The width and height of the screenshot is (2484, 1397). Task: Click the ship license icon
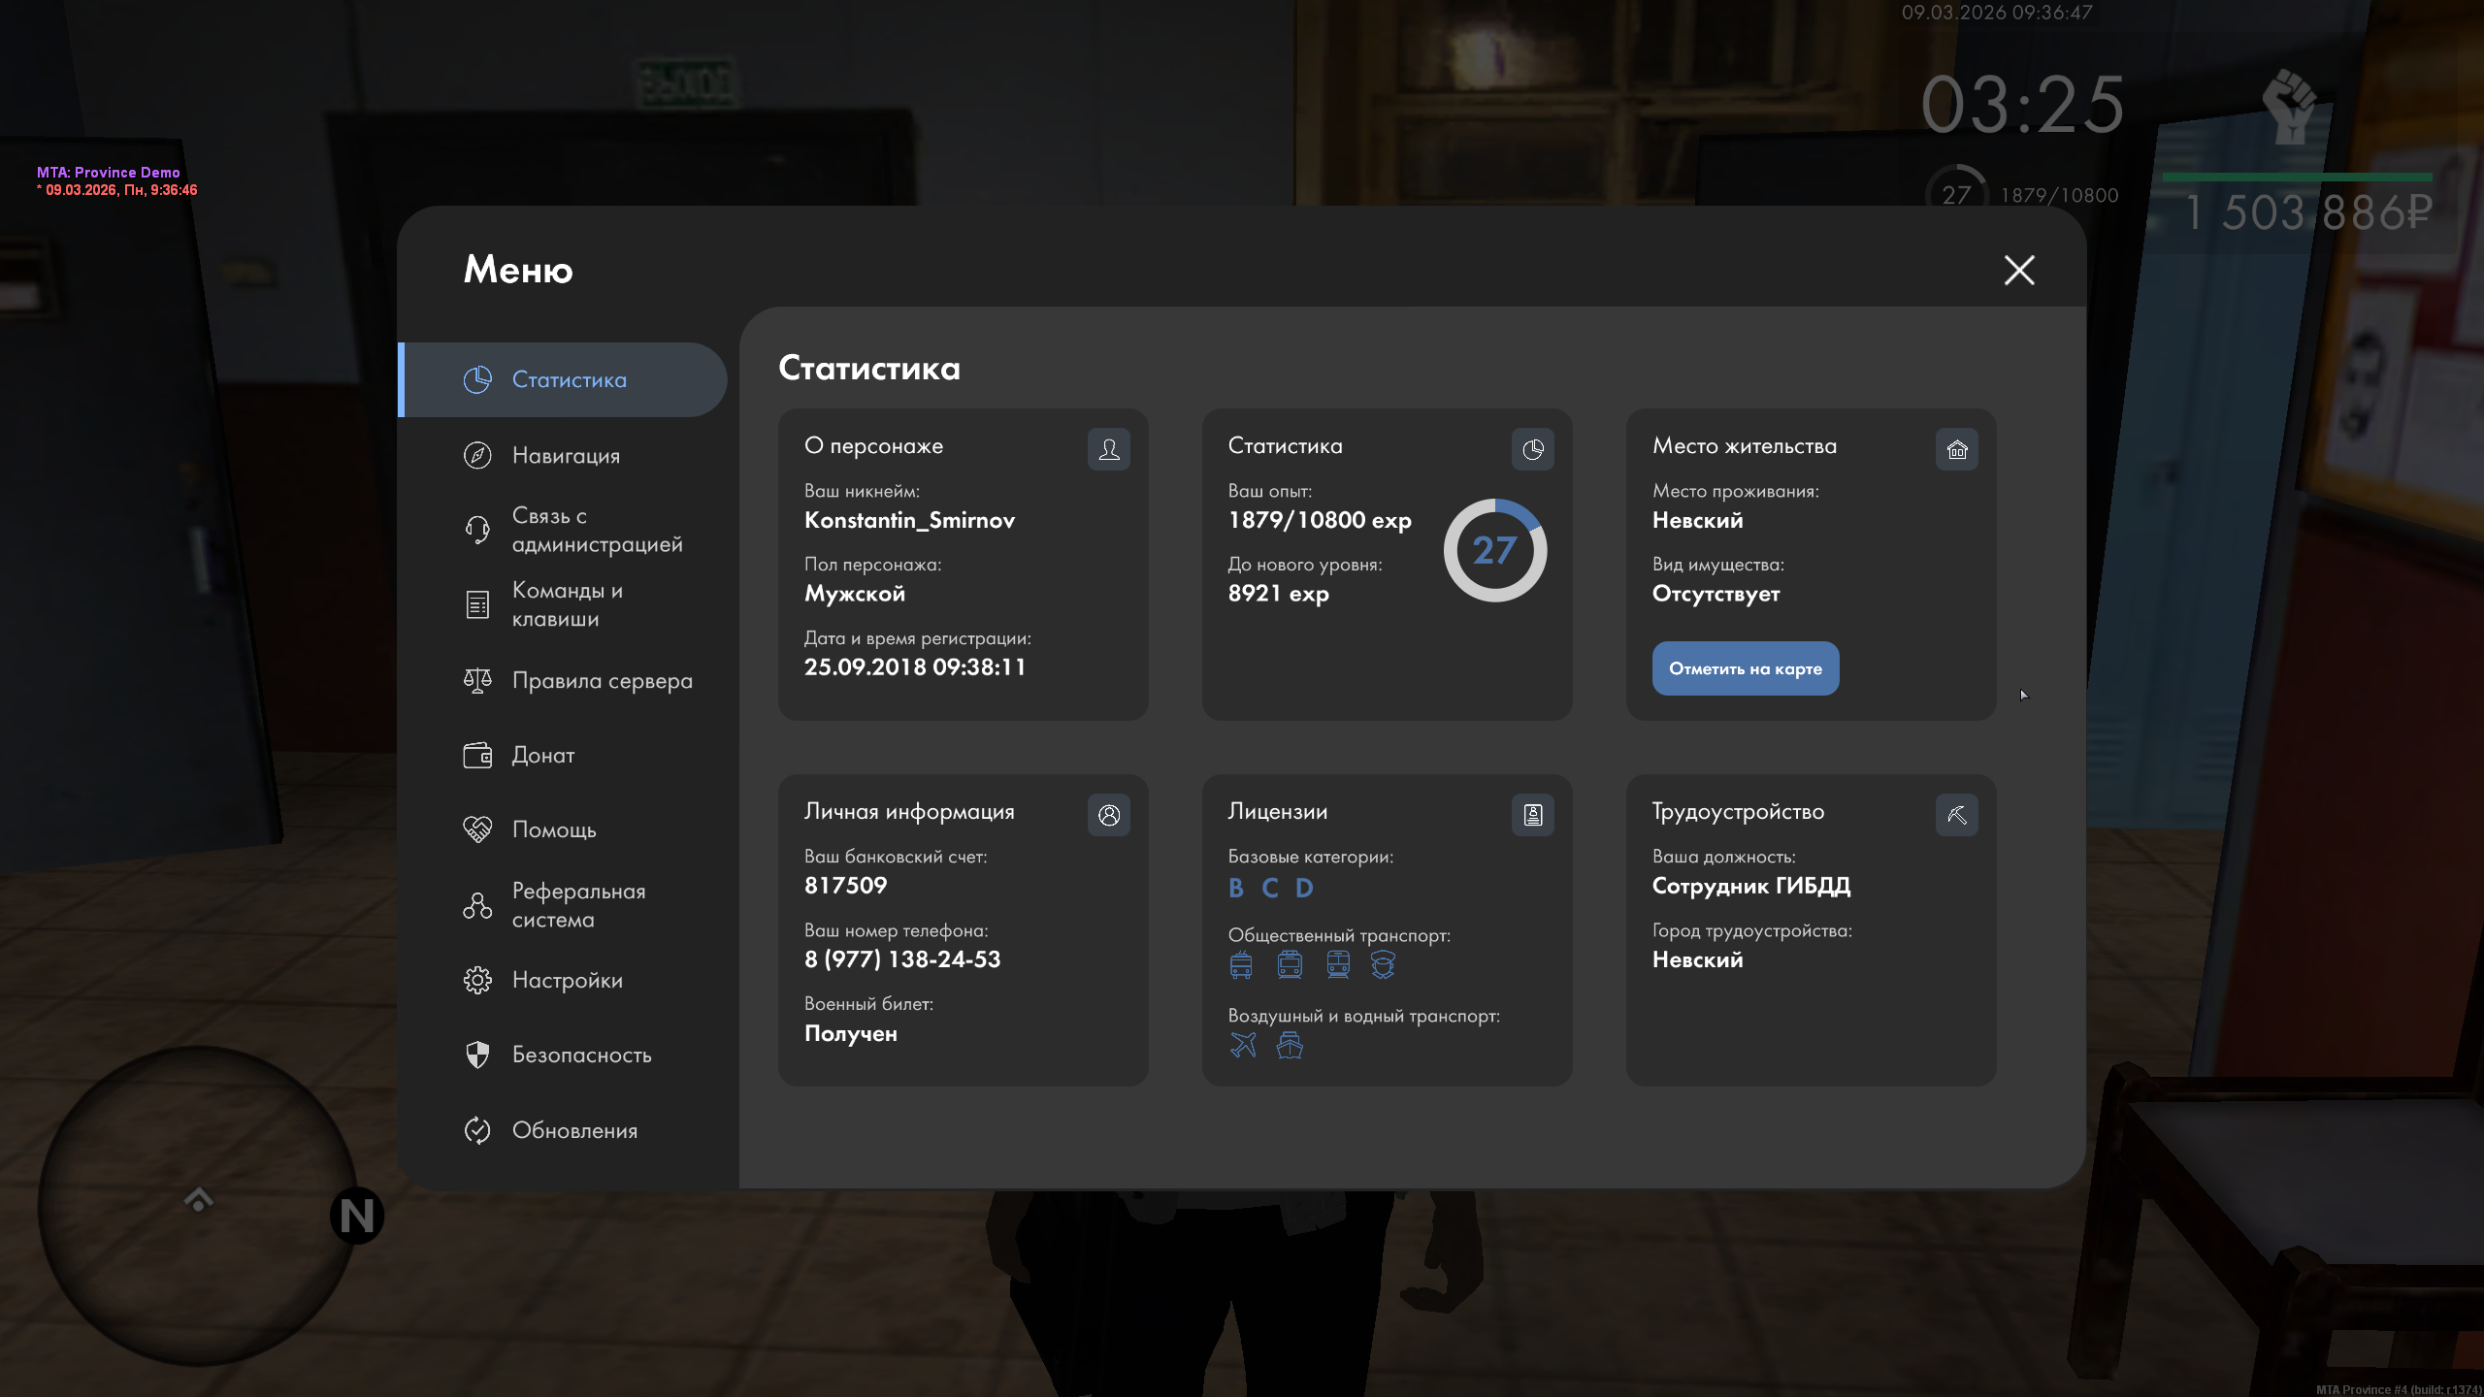[x=1290, y=1045]
